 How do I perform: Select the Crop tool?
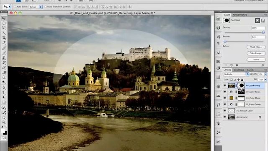point(4,38)
